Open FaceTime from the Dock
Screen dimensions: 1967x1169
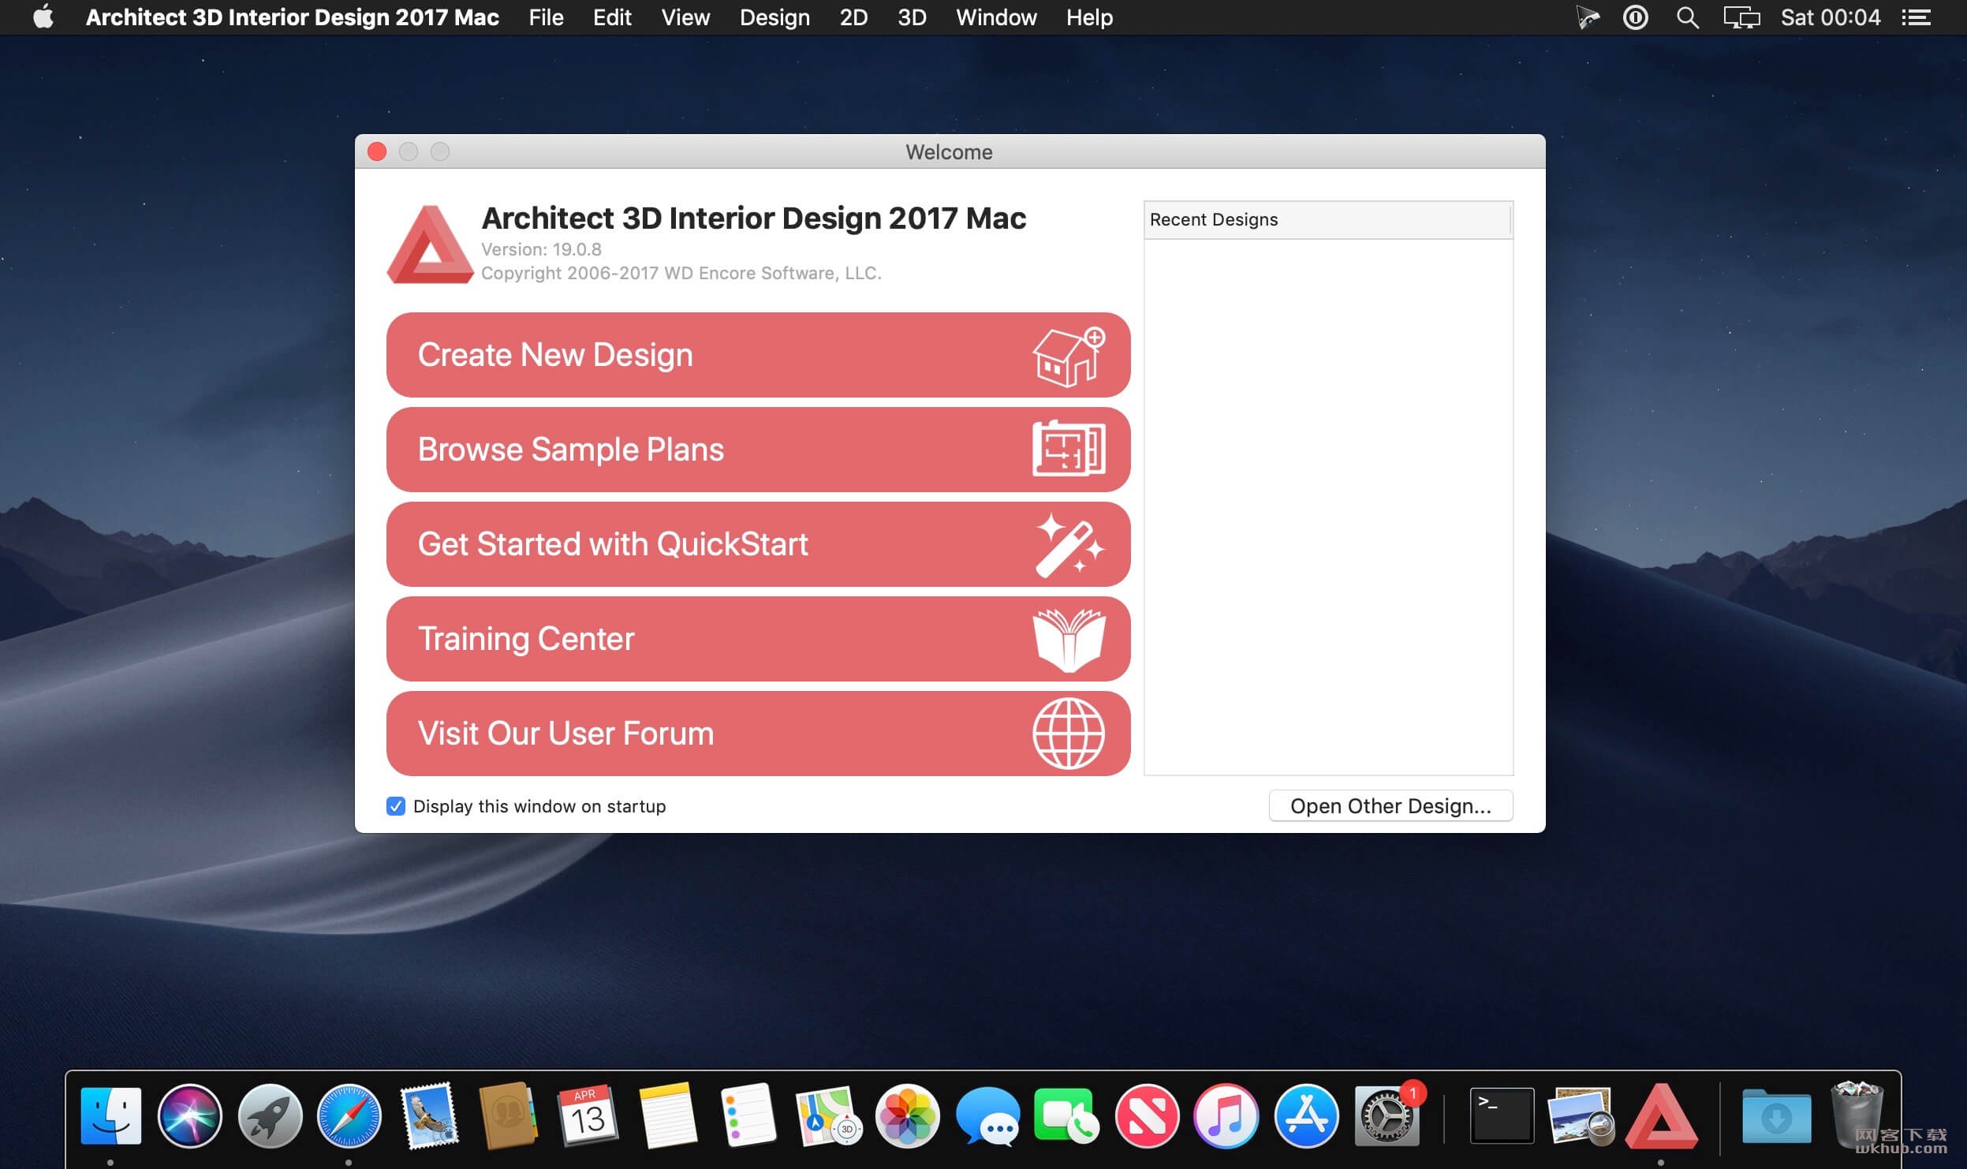1066,1115
